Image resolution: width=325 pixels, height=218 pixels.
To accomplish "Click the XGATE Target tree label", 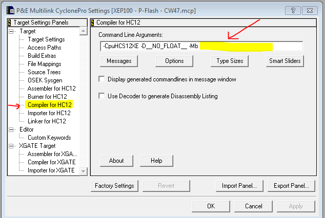I will coord(37,146).
